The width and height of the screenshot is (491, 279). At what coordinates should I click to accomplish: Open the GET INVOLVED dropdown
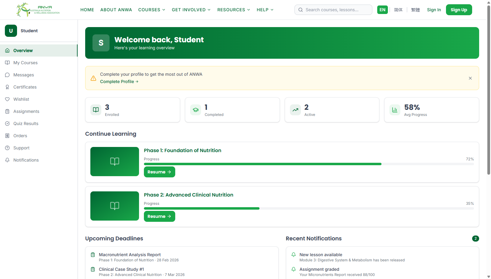click(191, 10)
